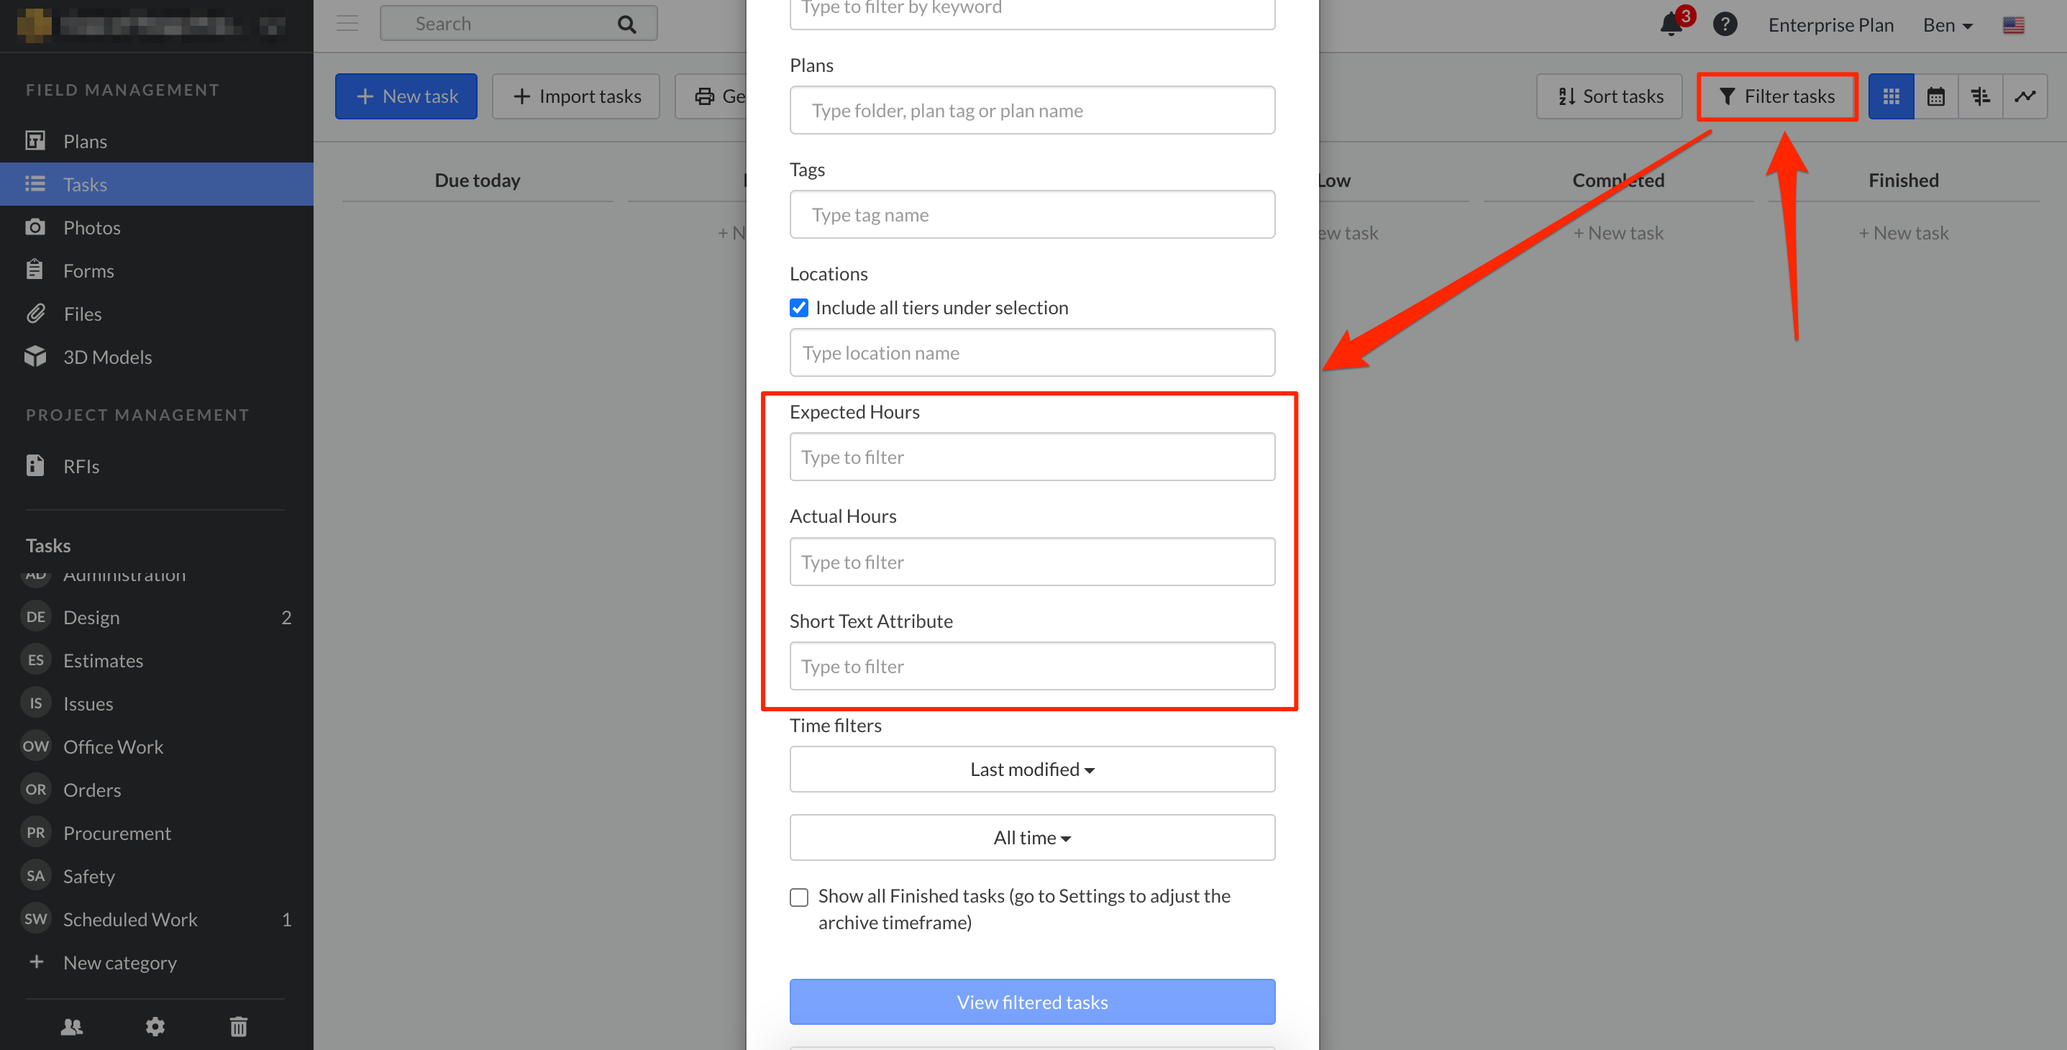Open the Ben account menu
The image size is (2067, 1050).
(x=1946, y=25)
